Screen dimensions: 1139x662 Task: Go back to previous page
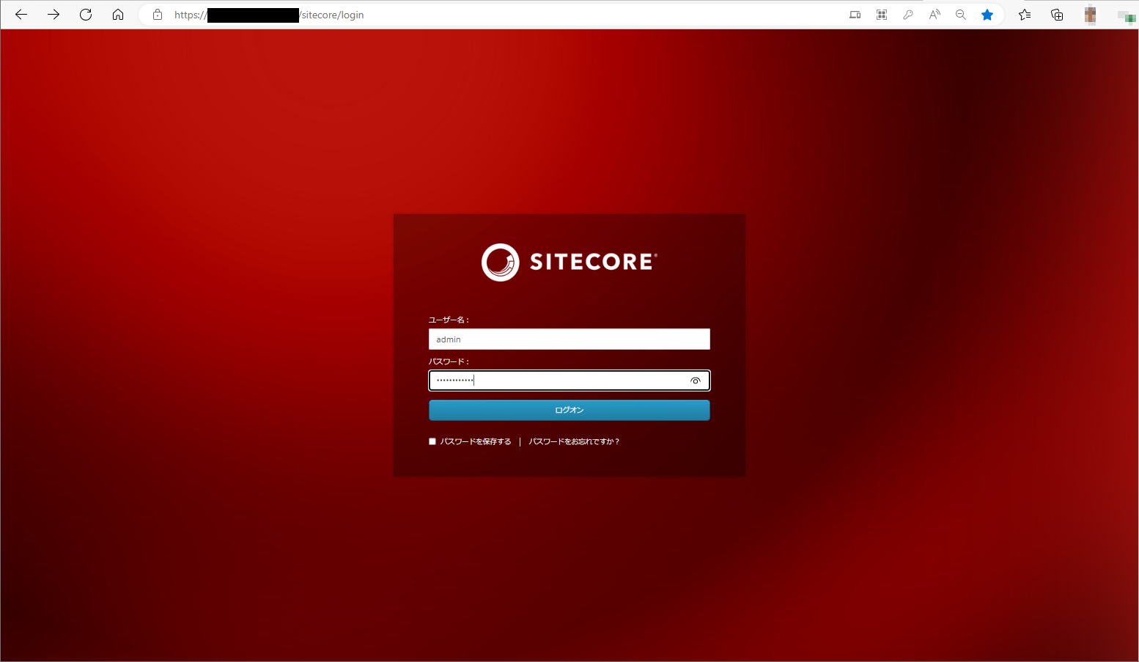point(21,15)
